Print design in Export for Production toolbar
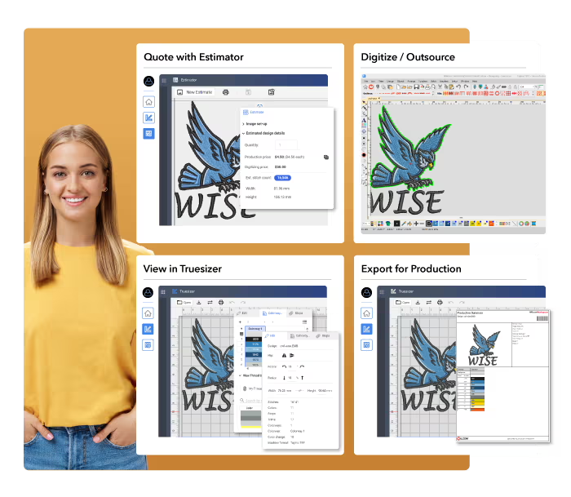 coord(440,303)
